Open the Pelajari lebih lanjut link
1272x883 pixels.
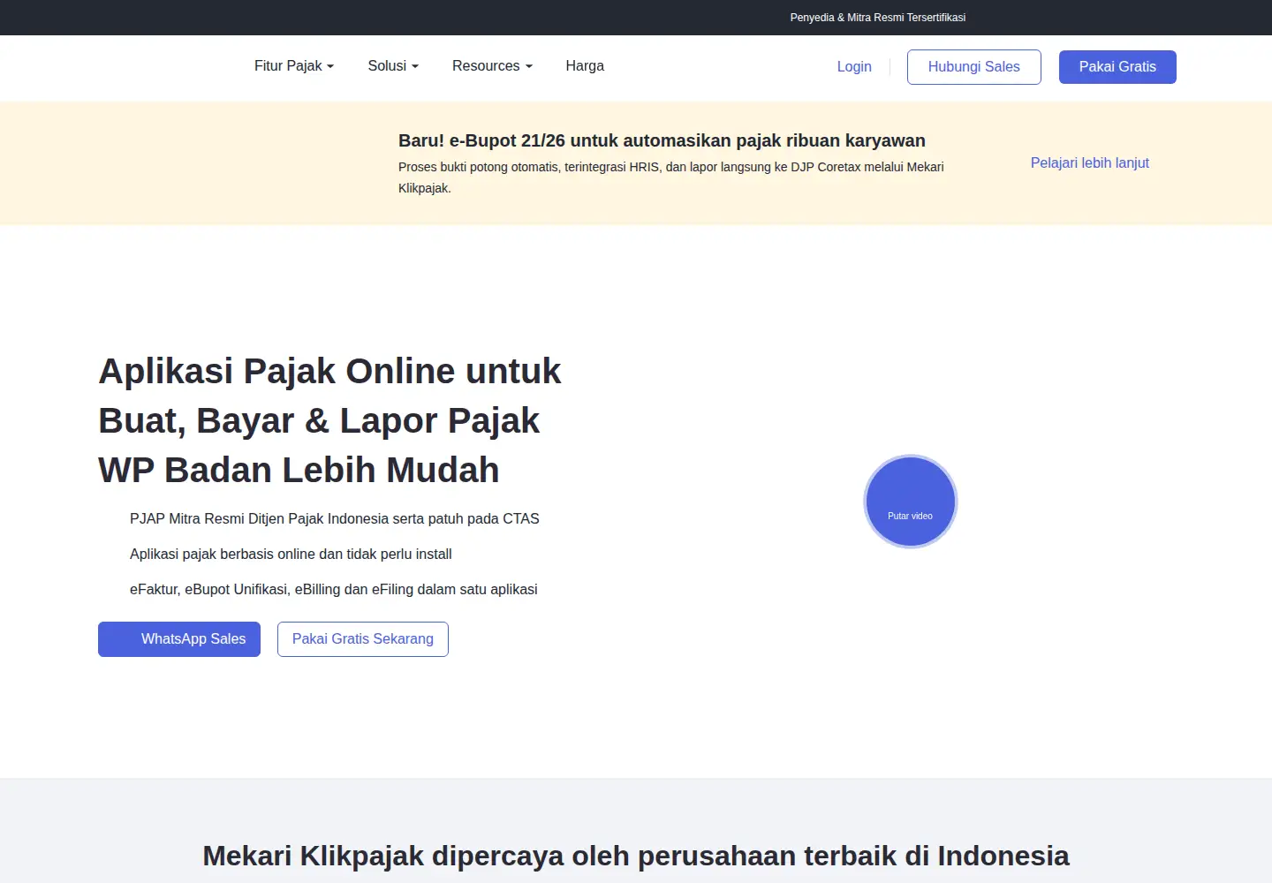pyautogui.click(x=1089, y=163)
